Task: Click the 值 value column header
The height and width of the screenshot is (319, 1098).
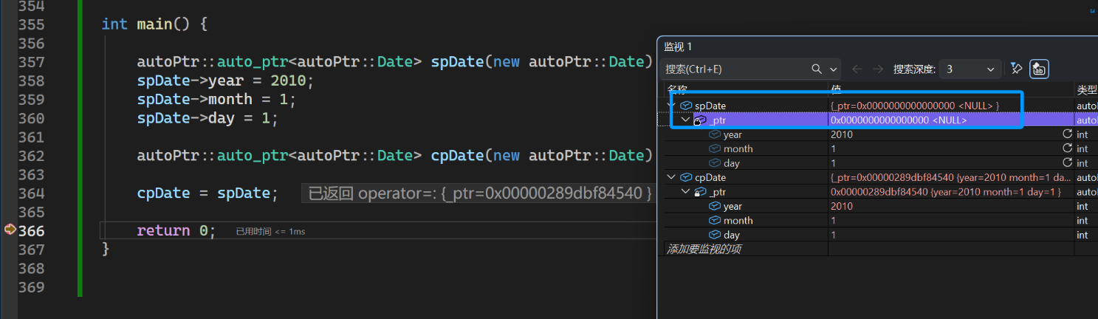Action: (x=837, y=89)
